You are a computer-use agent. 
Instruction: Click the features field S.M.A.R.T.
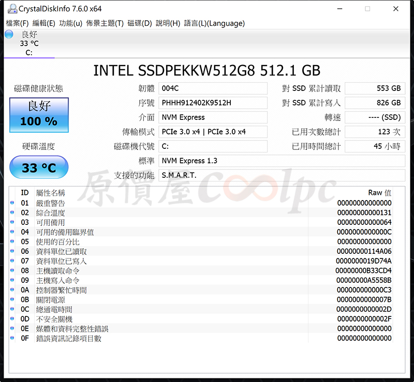coord(282,175)
